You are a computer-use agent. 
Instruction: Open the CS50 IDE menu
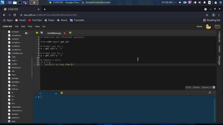pyautogui.click(x=7, y=26)
